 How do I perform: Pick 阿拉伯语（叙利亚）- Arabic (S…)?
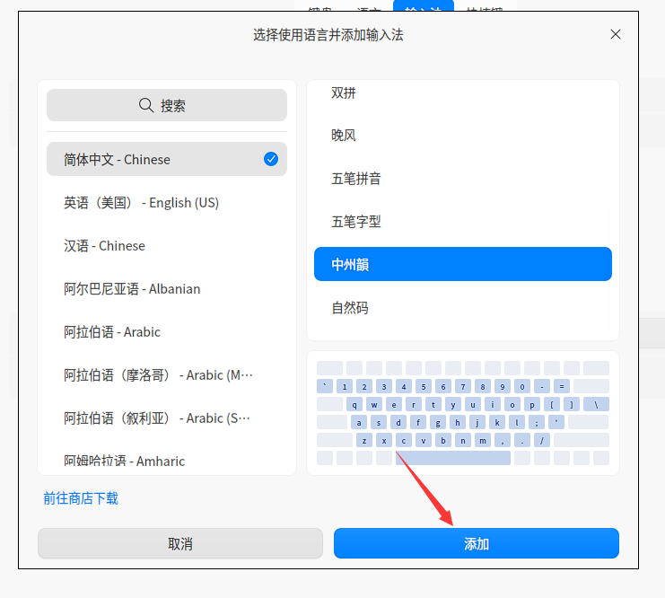167,418
